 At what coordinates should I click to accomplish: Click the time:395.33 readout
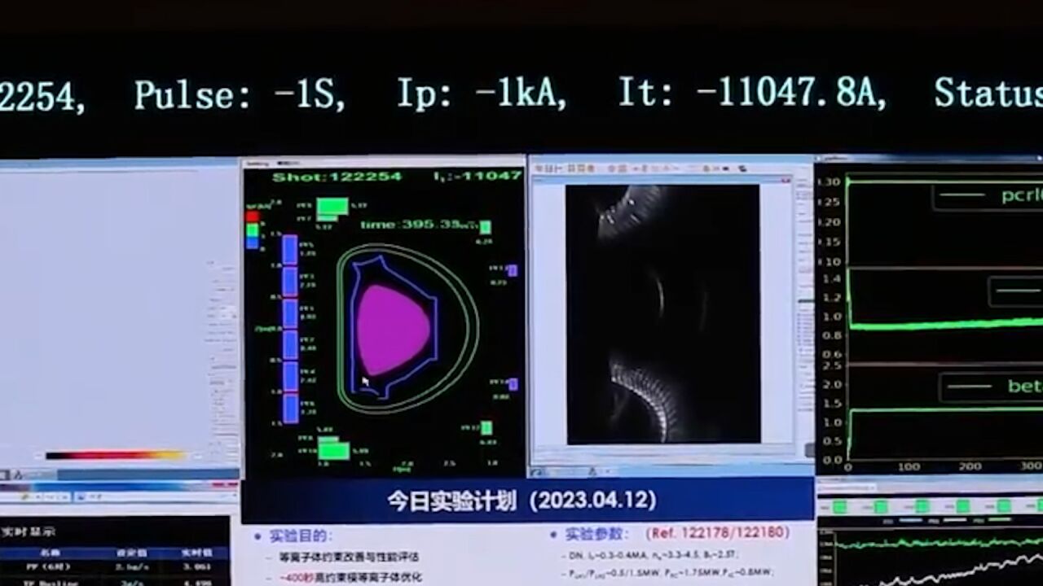pos(418,225)
